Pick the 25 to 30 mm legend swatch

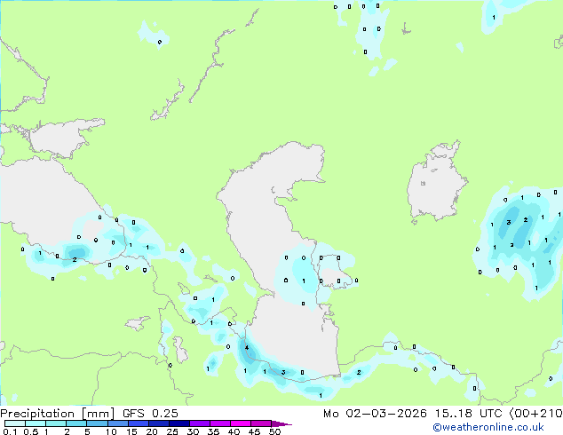click(179, 423)
